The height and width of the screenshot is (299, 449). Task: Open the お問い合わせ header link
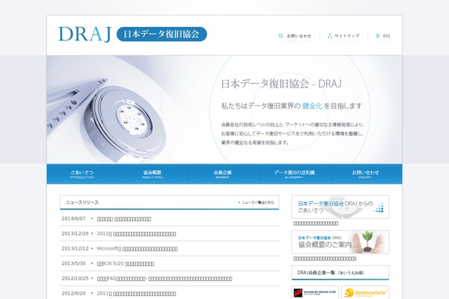point(299,36)
